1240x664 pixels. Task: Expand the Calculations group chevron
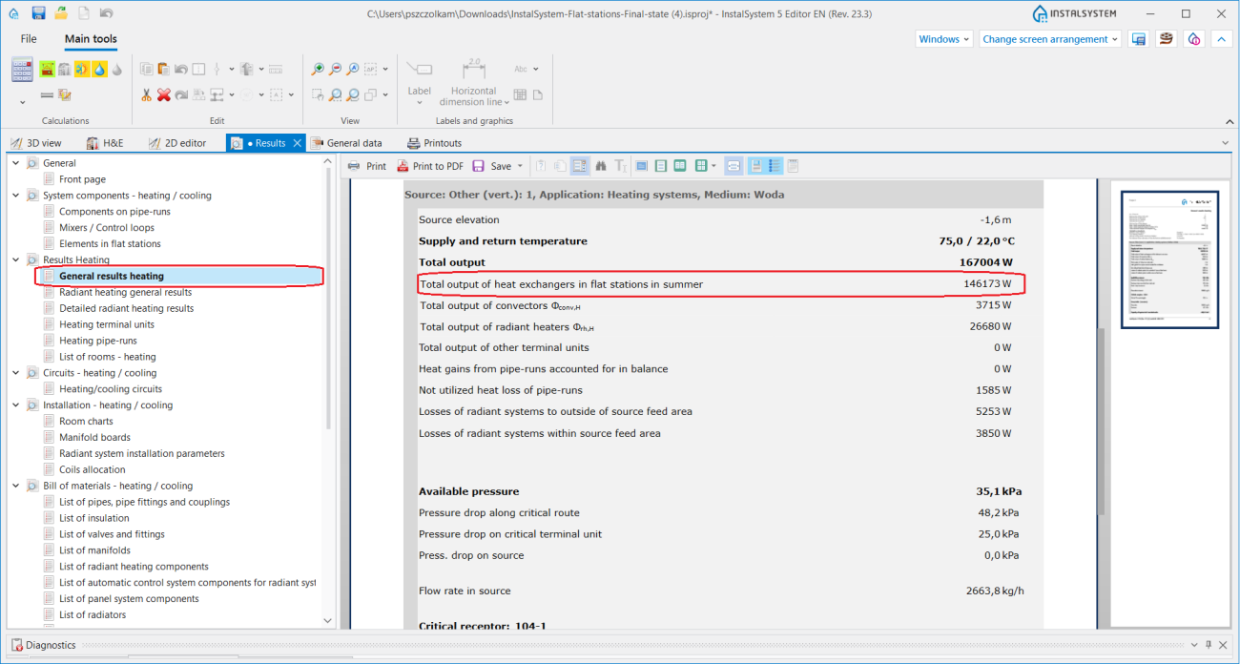pyautogui.click(x=22, y=101)
